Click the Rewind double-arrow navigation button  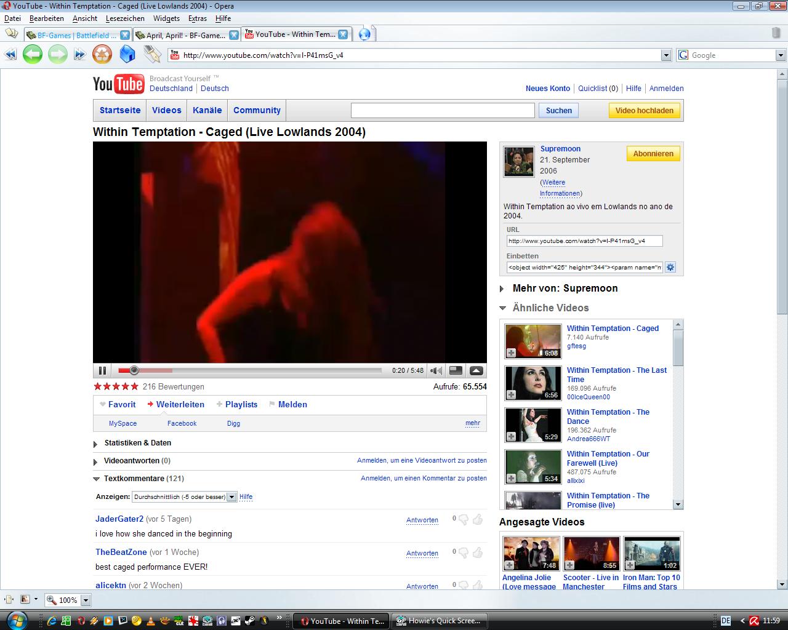point(10,55)
